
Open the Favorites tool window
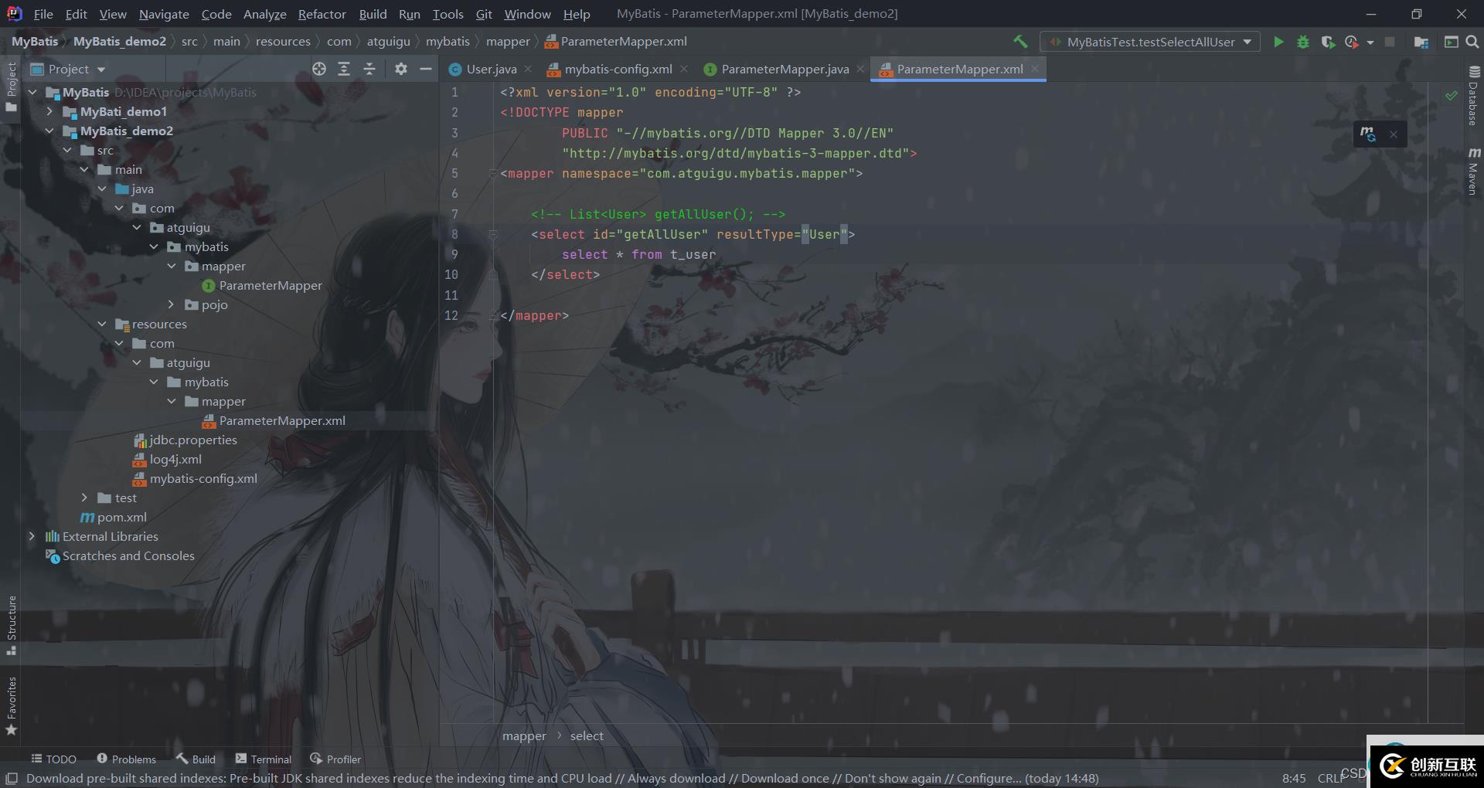[x=11, y=706]
